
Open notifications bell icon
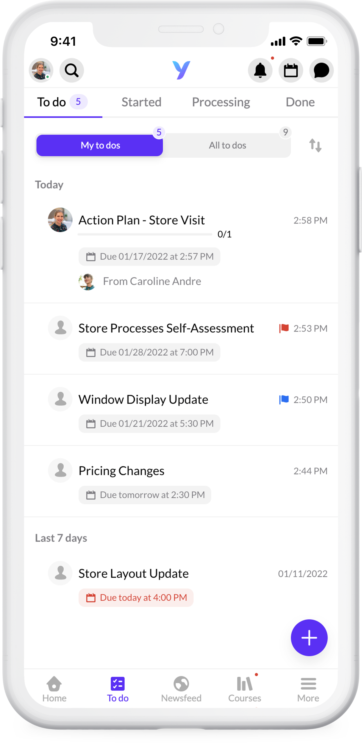(260, 70)
